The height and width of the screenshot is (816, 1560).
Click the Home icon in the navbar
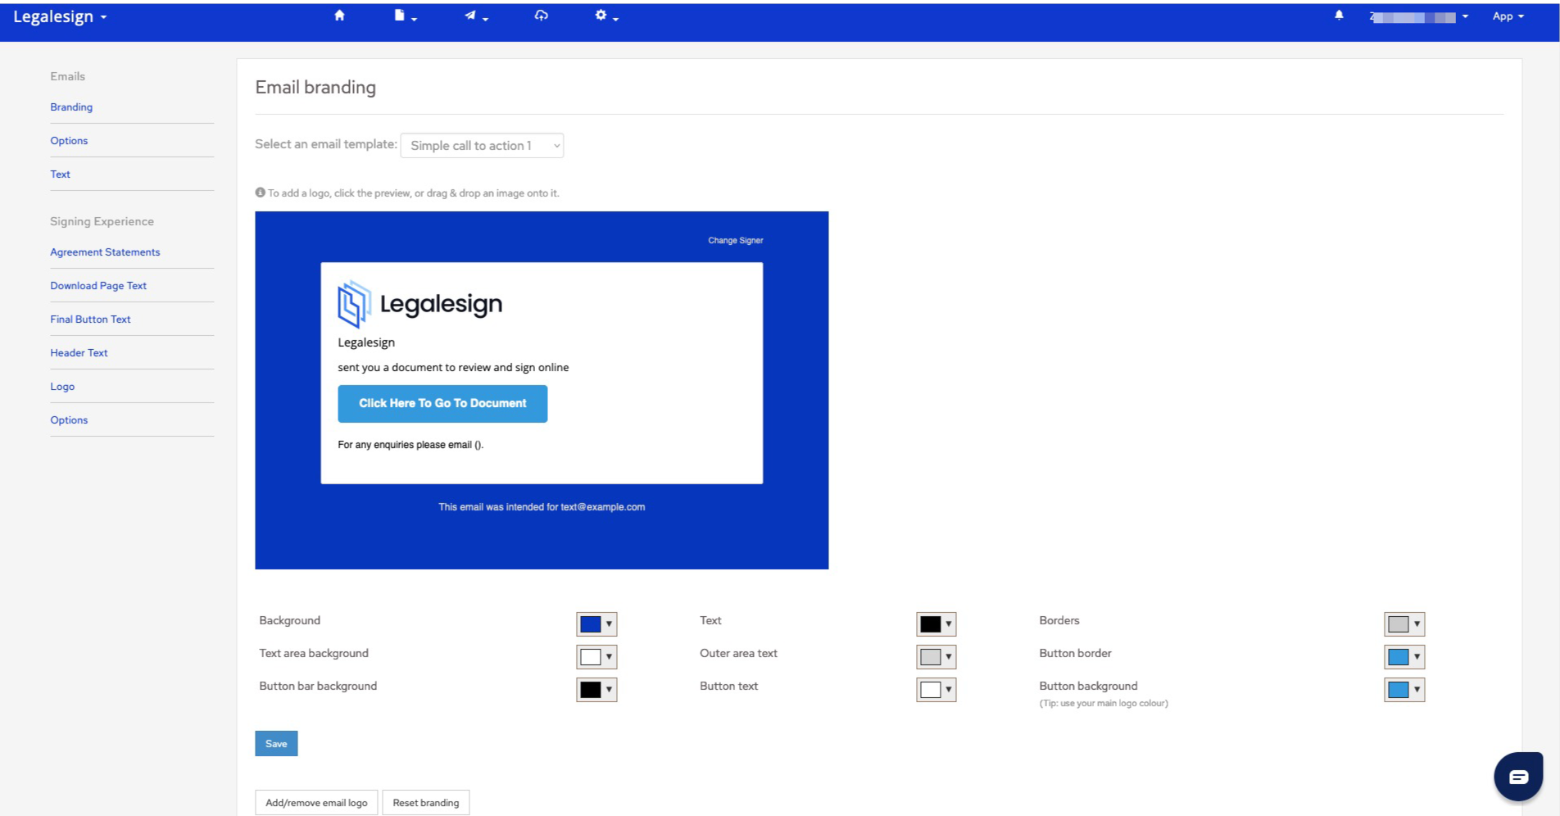click(x=339, y=15)
